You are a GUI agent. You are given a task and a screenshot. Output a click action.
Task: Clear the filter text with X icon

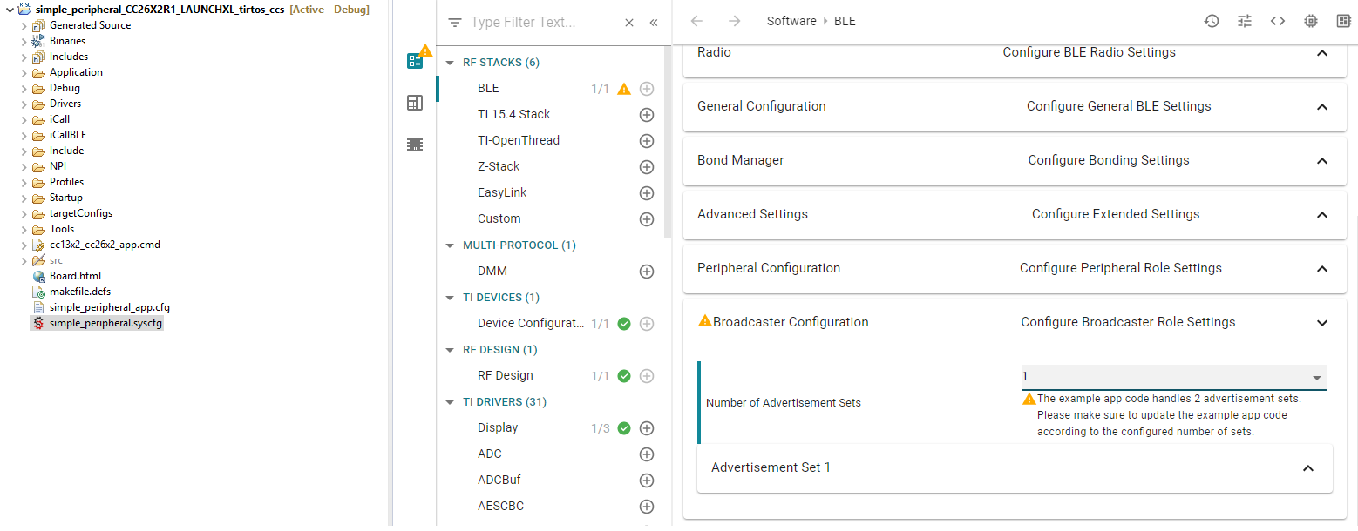(629, 23)
